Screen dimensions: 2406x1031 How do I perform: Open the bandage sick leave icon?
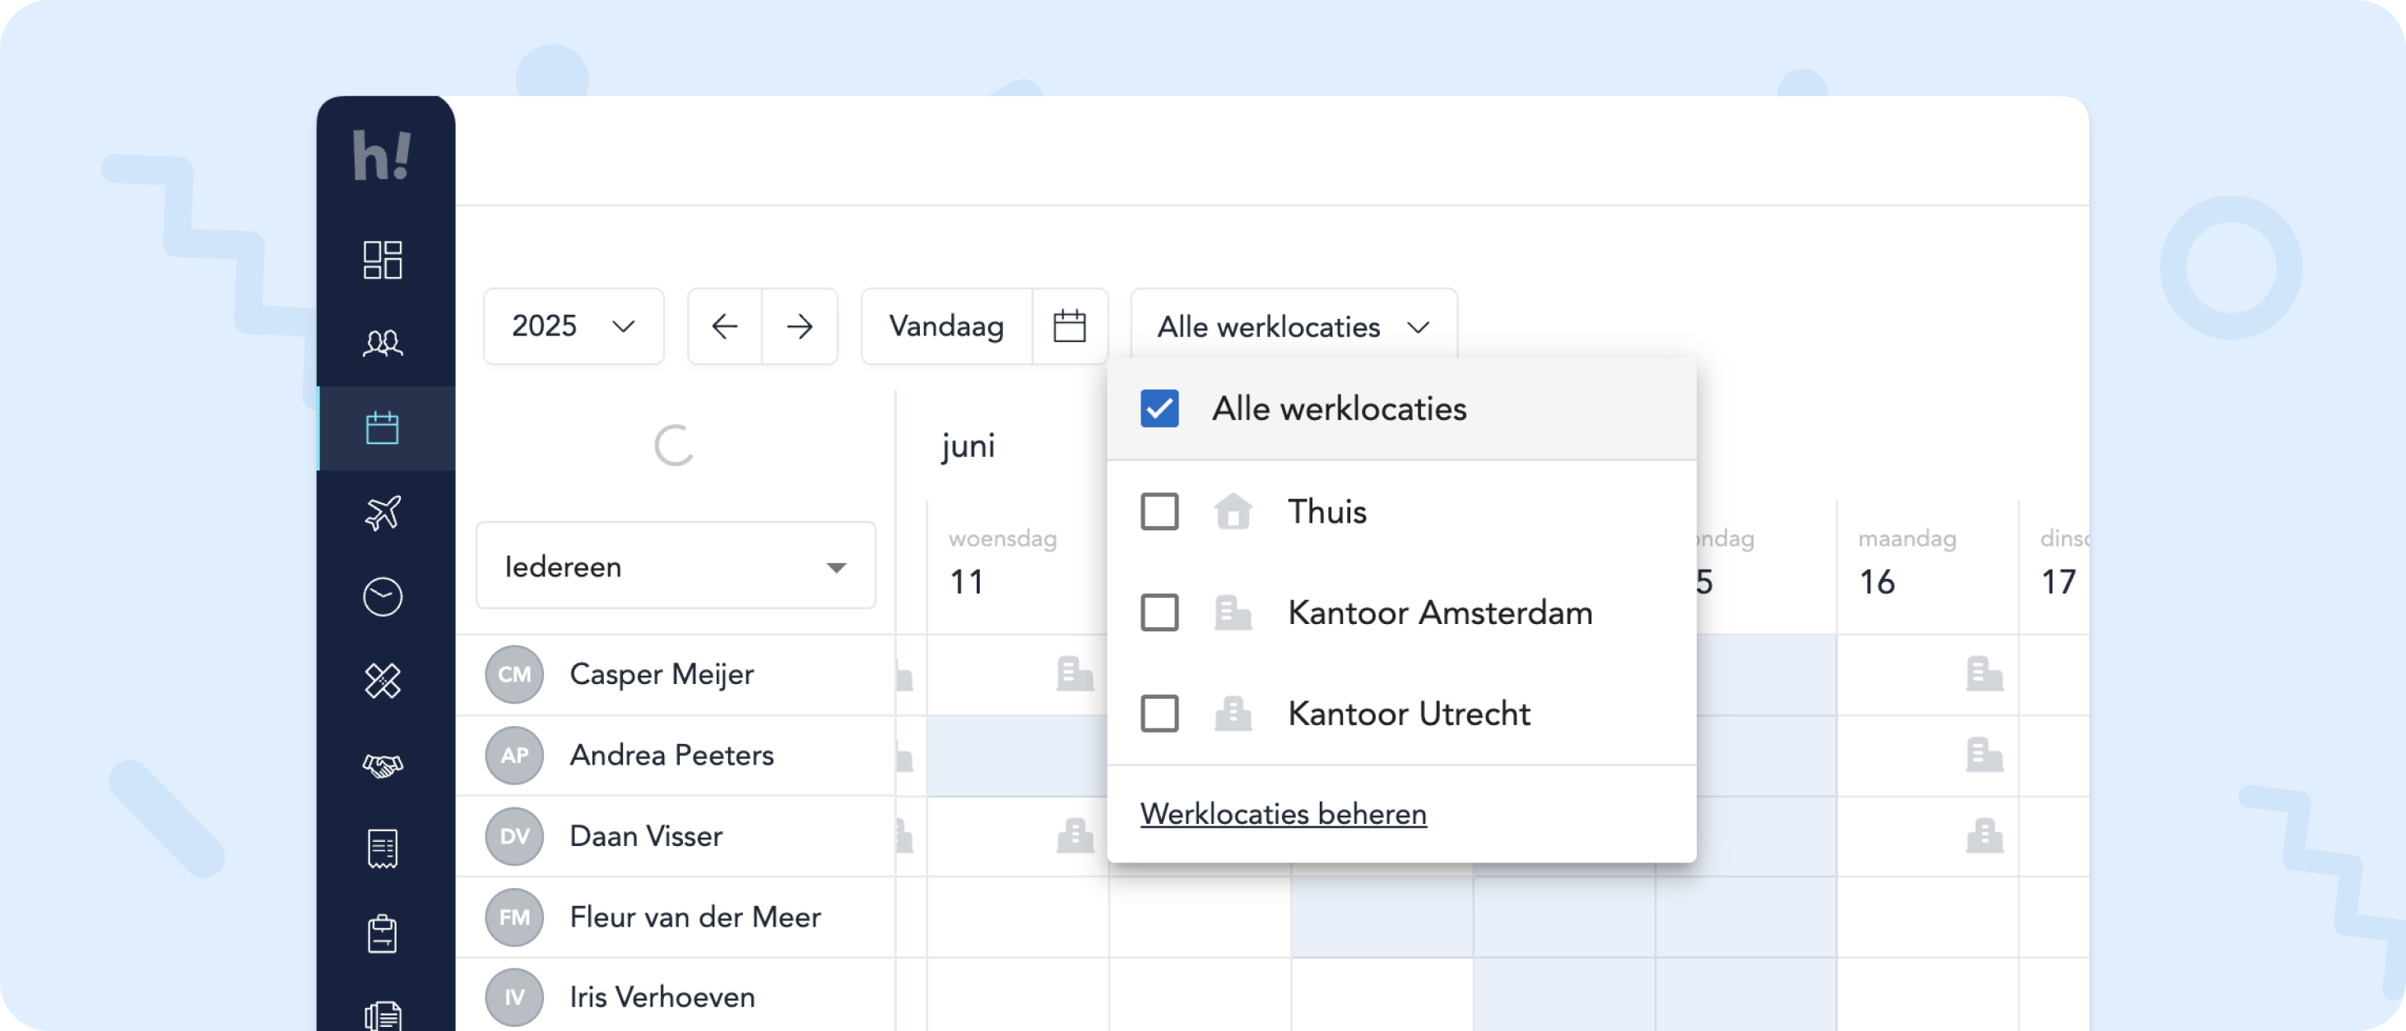point(382,680)
